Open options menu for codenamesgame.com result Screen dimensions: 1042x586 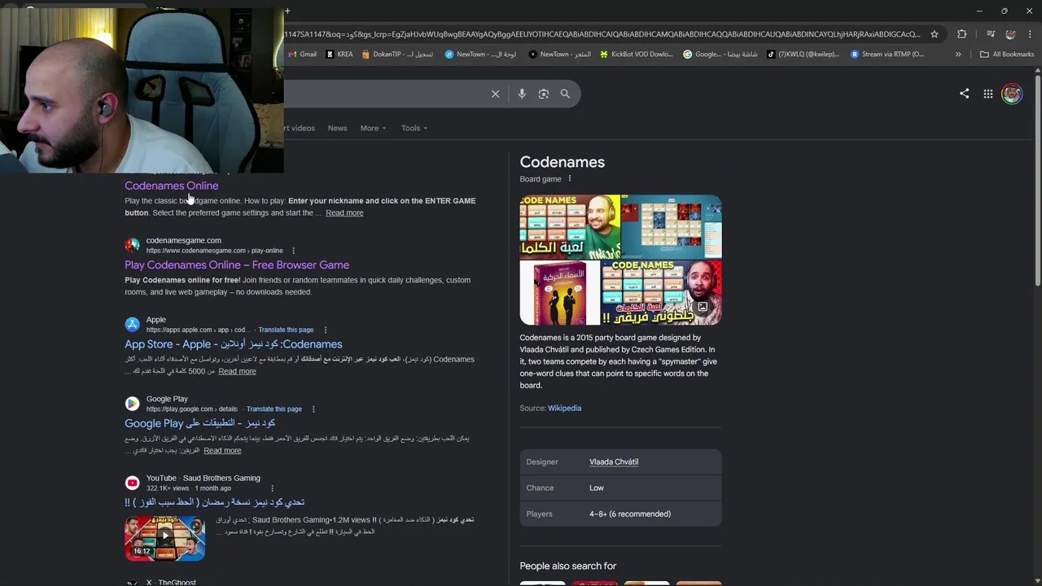pos(294,251)
